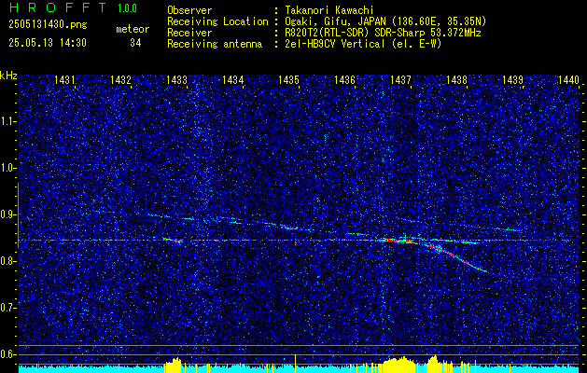Click time marker 1440
The width and height of the screenshot is (587, 373).
click(x=568, y=79)
